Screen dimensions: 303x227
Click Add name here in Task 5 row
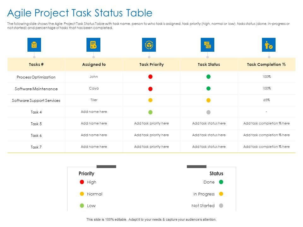tap(94, 123)
